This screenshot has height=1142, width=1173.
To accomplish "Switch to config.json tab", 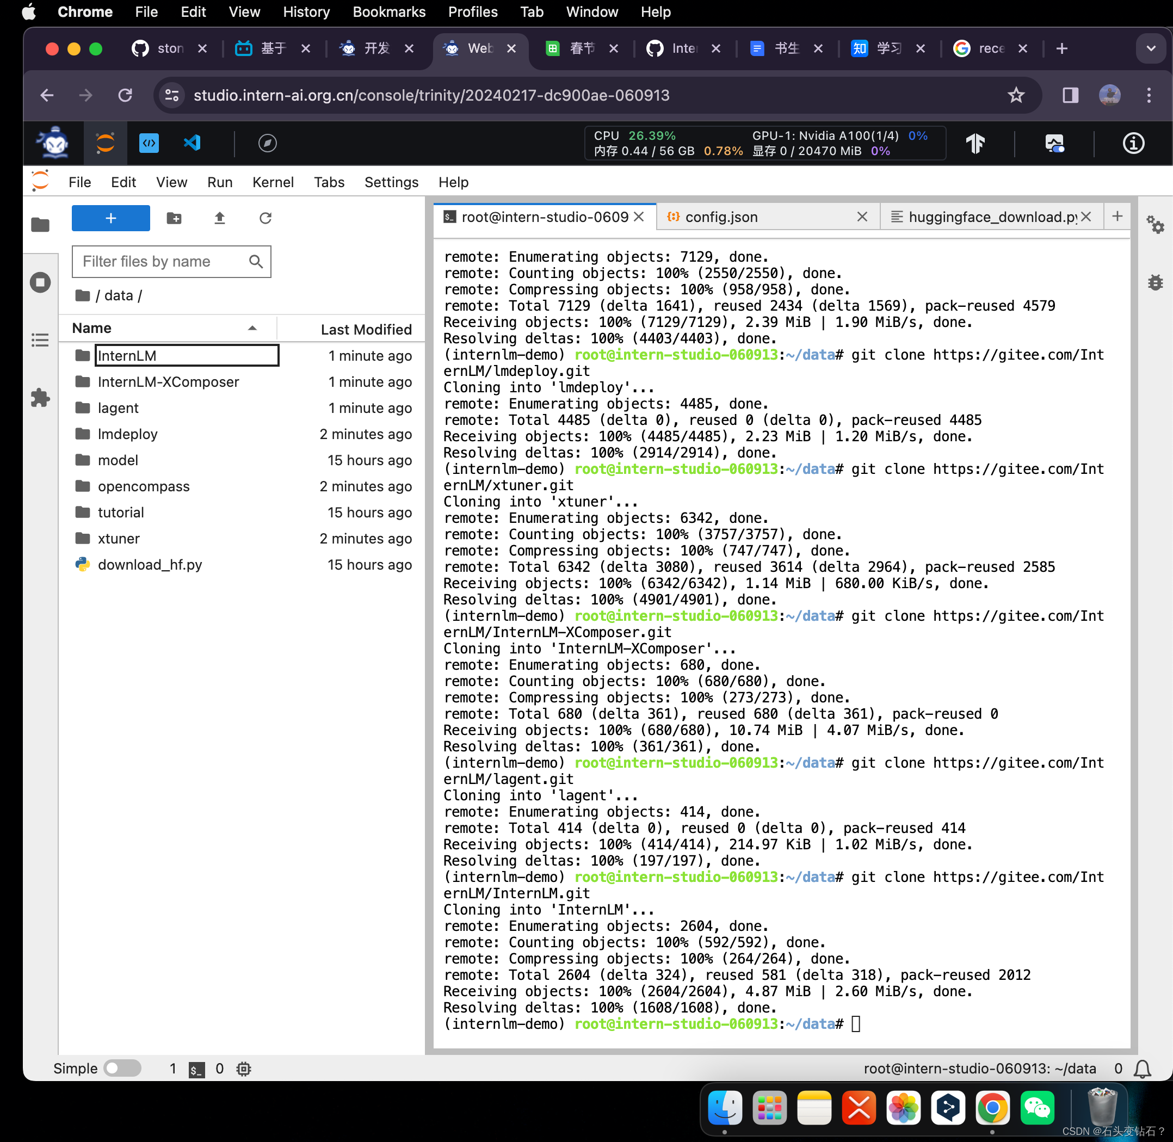I will (721, 217).
